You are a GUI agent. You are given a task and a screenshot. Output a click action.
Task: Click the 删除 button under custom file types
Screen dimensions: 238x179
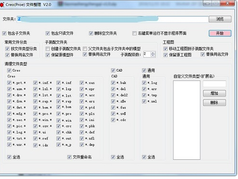pyautogui.click(x=214, y=103)
